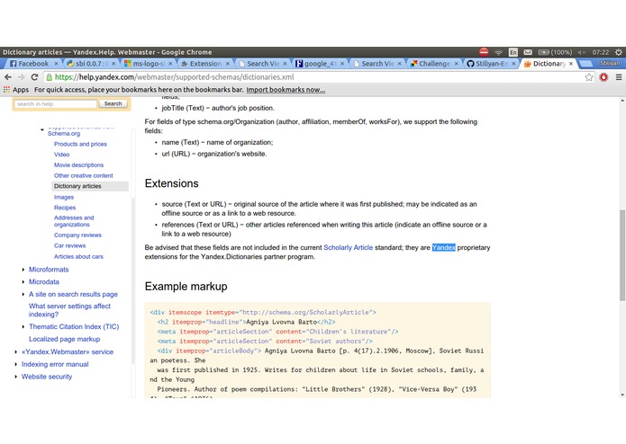
Task: Click the page vertical scrollbar thumb
Action: pos(622,255)
